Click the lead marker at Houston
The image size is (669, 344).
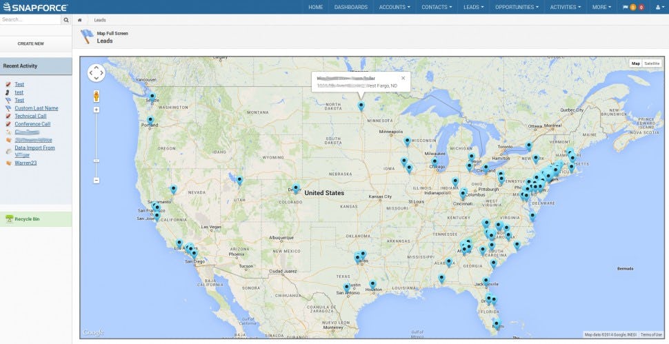[x=372, y=284]
